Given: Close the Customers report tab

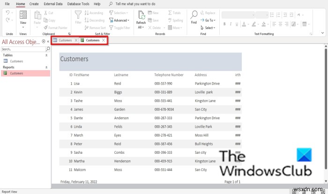Looking at the screenshot, I should click(x=104, y=40).
